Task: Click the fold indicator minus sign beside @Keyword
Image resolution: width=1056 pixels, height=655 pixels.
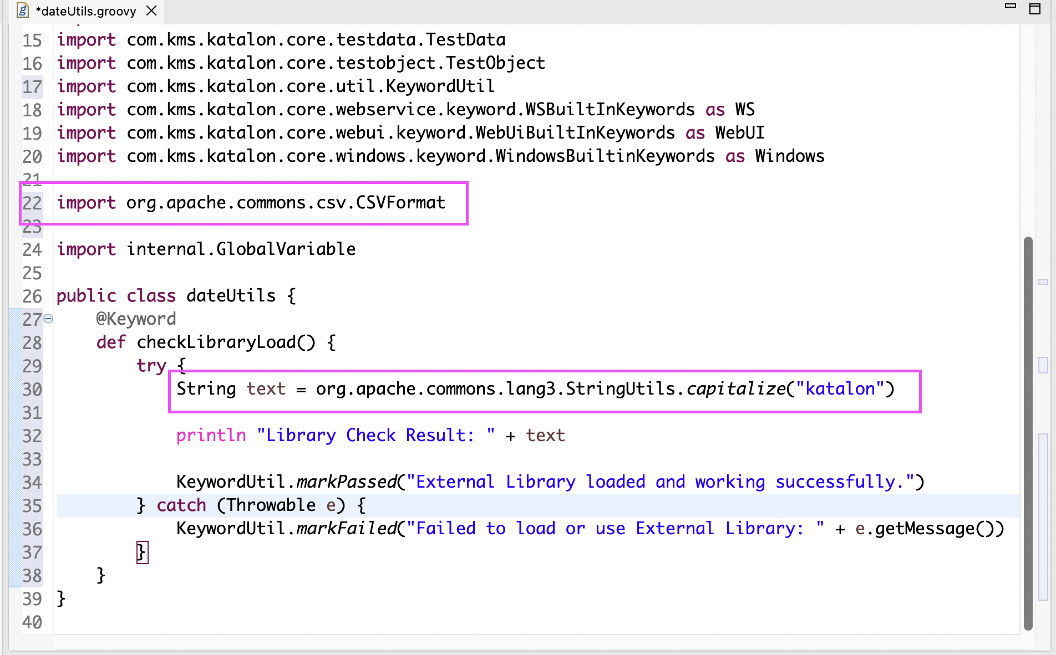Action: click(48, 319)
